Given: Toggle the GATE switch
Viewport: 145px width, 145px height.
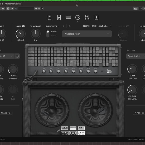Looking at the screenshot, I should (x=23, y=26).
